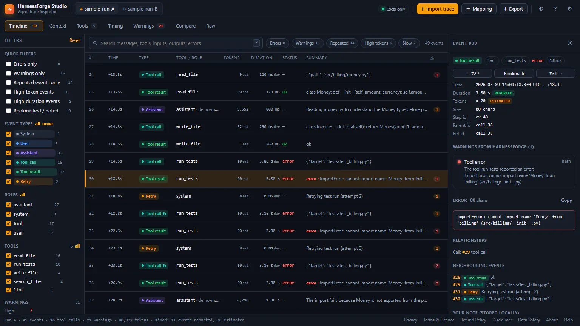
Task: Toggle the dark/light theme icon
Action: [541, 9]
